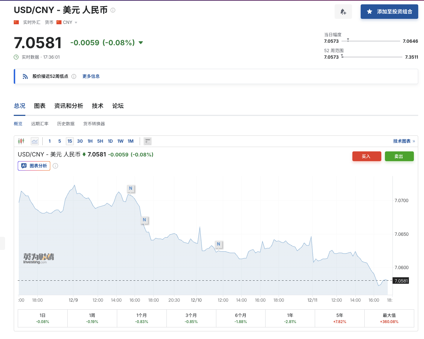Click the price alert bell icon

[x=343, y=12]
